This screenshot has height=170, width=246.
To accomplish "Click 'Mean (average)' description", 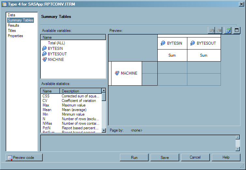I will tap(74, 110).
